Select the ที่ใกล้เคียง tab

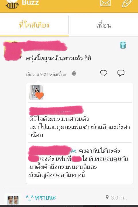[x=34, y=25]
